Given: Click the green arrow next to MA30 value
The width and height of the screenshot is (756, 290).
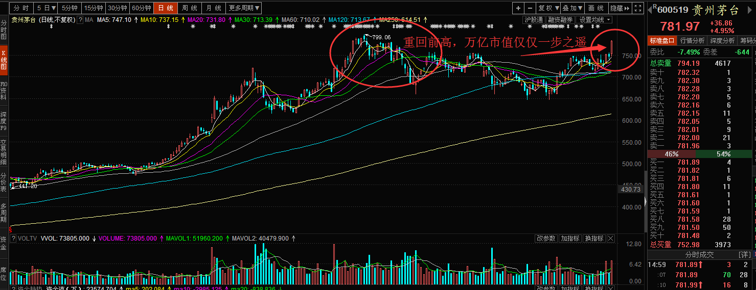Looking at the screenshot, I should coord(277,20).
